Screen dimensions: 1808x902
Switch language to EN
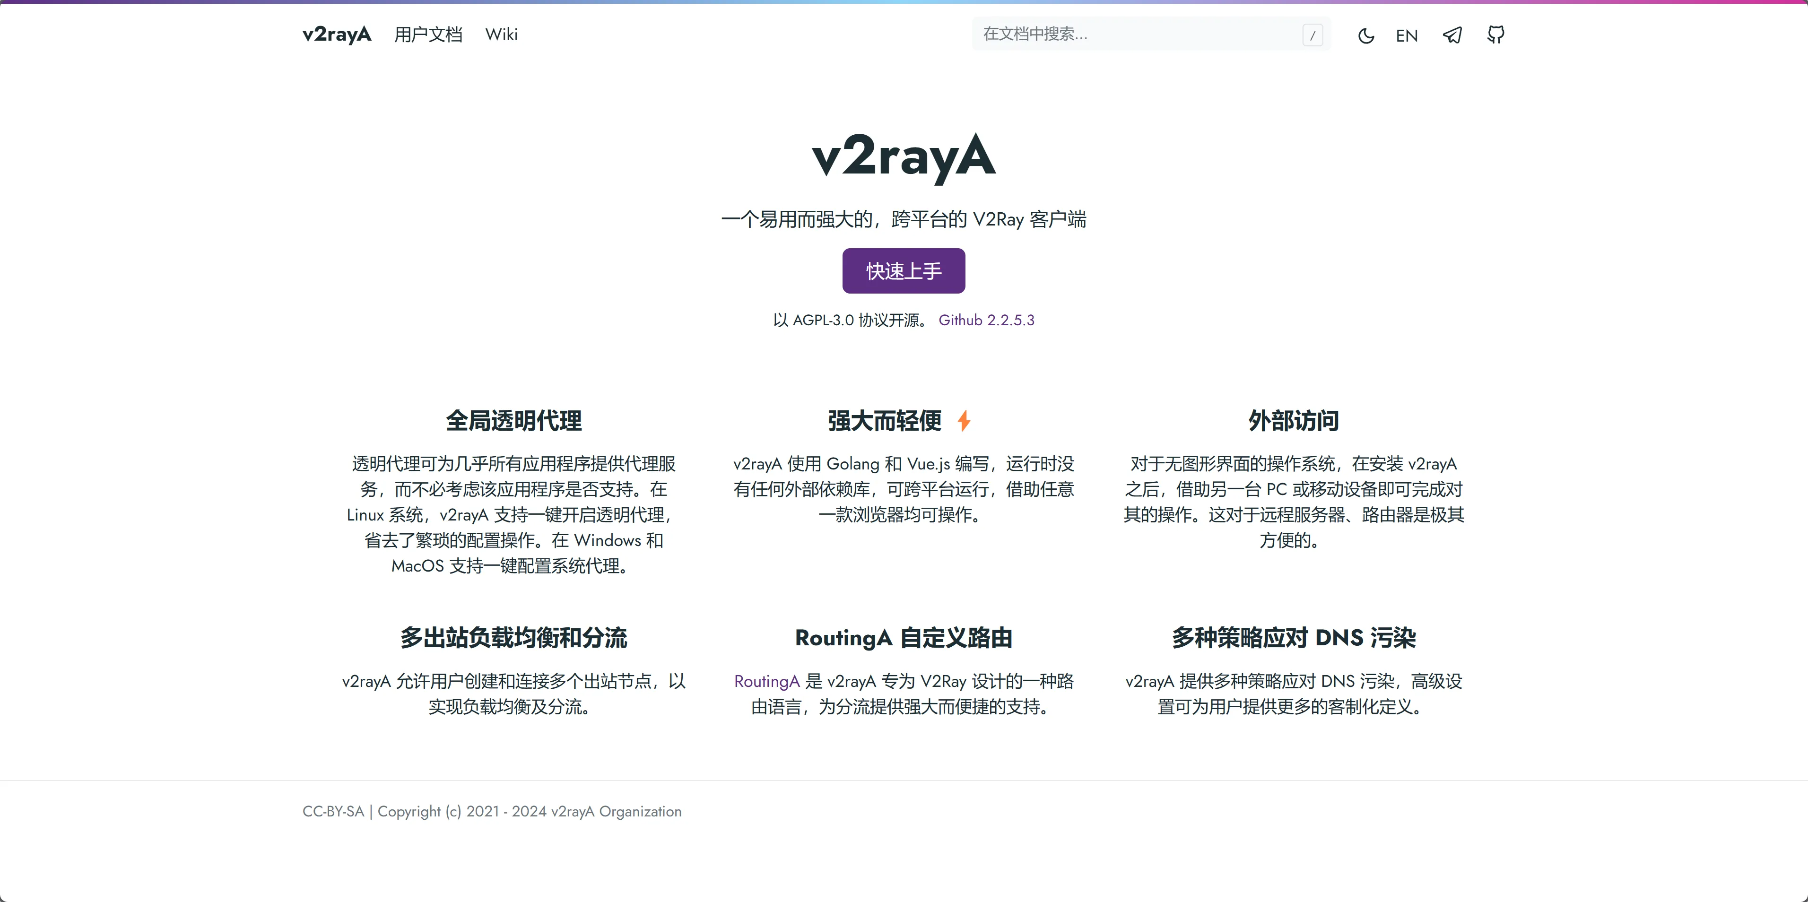coord(1407,36)
